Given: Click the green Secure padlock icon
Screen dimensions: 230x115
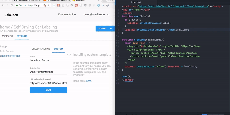Looking at the screenshot, I should click(17, 5).
